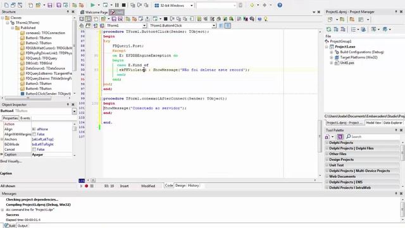Expand Build Configurations (Debug) node
Screen dimensions: 405x228
(x=332, y=52)
